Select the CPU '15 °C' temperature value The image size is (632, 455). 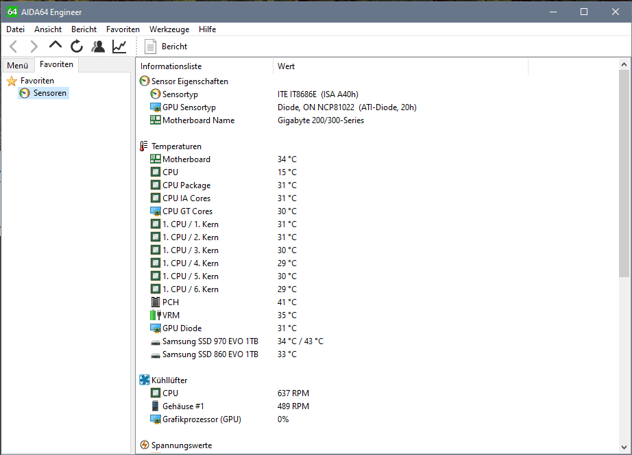coord(287,172)
